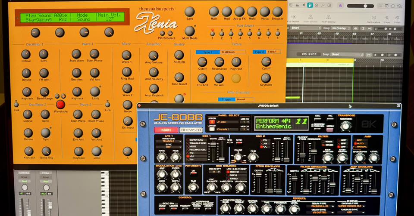Open the loop browser icon in Logic
Viewport: 414px width, 216px height.
pos(393,6)
